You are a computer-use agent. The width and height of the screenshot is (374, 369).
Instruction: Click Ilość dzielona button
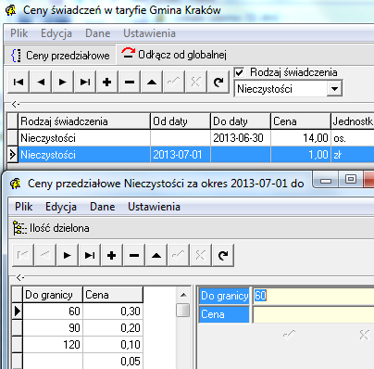(51, 228)
